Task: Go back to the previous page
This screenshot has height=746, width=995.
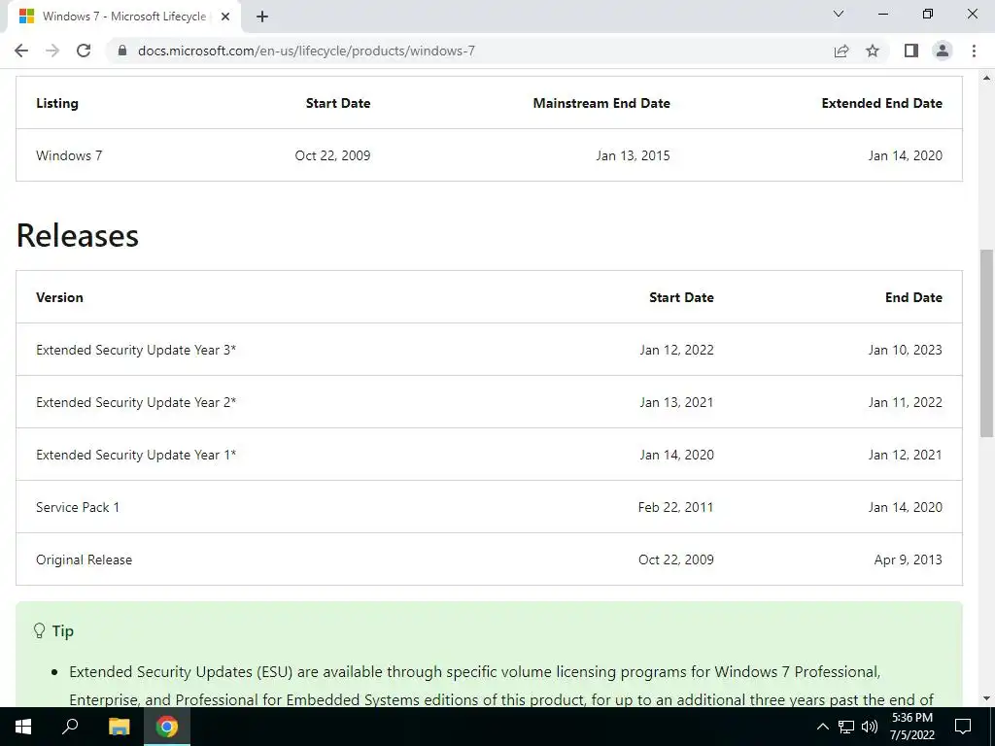Action: [x=21, y=51]
